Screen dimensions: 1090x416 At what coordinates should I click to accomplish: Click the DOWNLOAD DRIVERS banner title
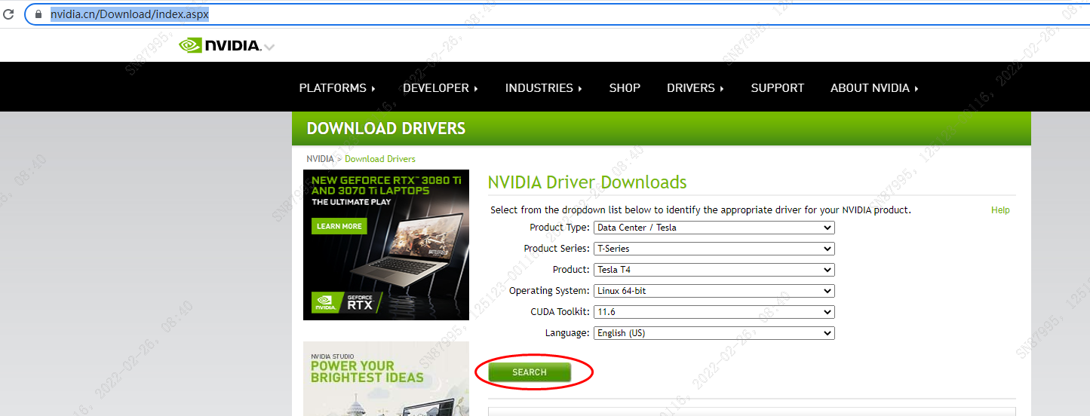coord(386,129)
